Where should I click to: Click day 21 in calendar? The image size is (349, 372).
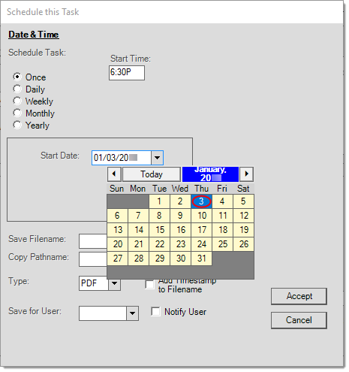tap(138, 244)
